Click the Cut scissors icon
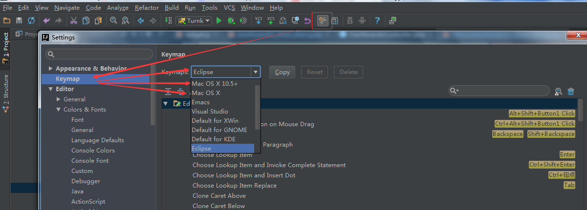The image size is (587, 210). pos(74,20)
